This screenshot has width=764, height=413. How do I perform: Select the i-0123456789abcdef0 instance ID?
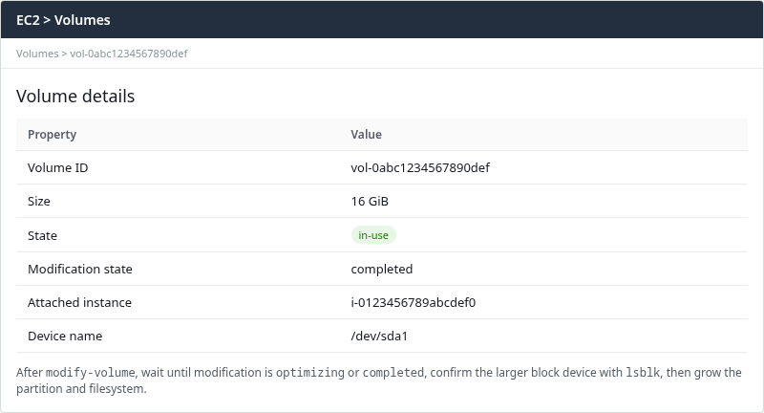[414, 303]
